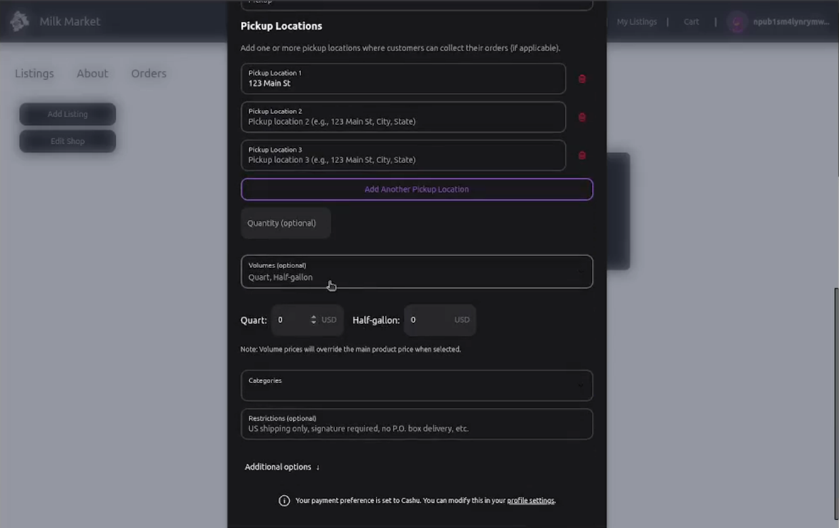Click the Milk Market logo icon
Viewport: 839px width, 528px height.
tap(19, 22)
